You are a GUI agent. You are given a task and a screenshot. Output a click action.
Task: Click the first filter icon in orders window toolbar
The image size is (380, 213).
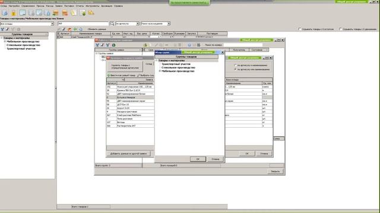97,45
